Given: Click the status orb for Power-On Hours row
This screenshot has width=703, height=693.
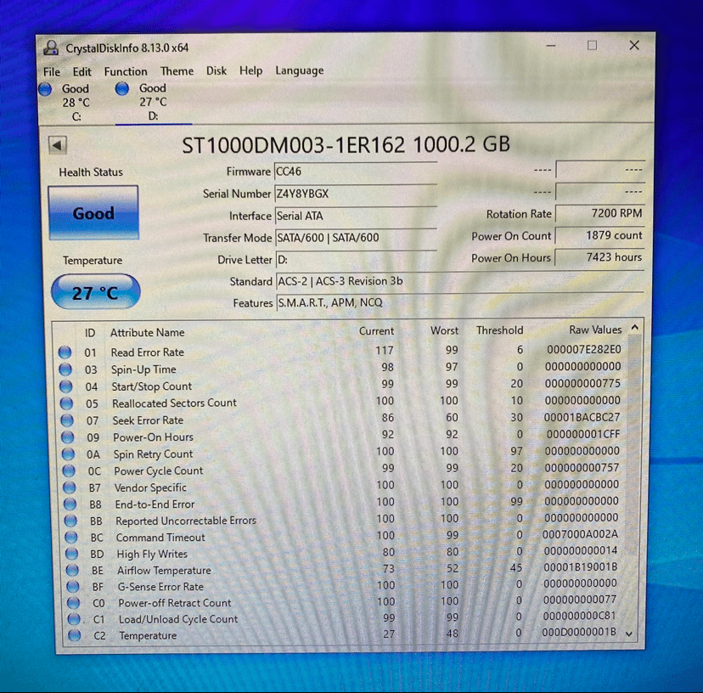Looking at the screenshot, I should click(68, 437).
